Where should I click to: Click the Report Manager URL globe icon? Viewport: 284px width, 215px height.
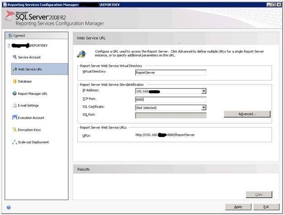tap(14, 93)
